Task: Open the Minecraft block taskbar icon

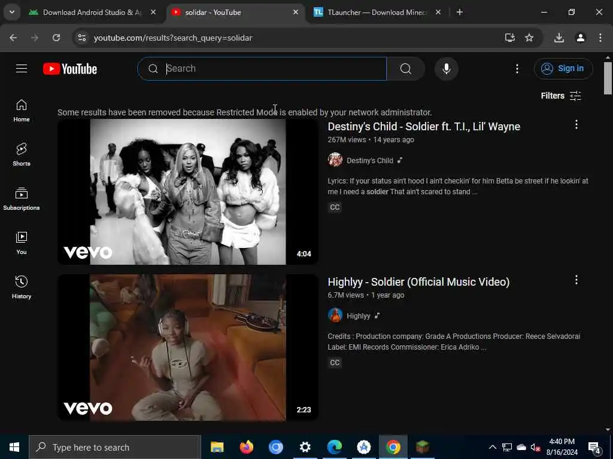Action: point(422,447)
